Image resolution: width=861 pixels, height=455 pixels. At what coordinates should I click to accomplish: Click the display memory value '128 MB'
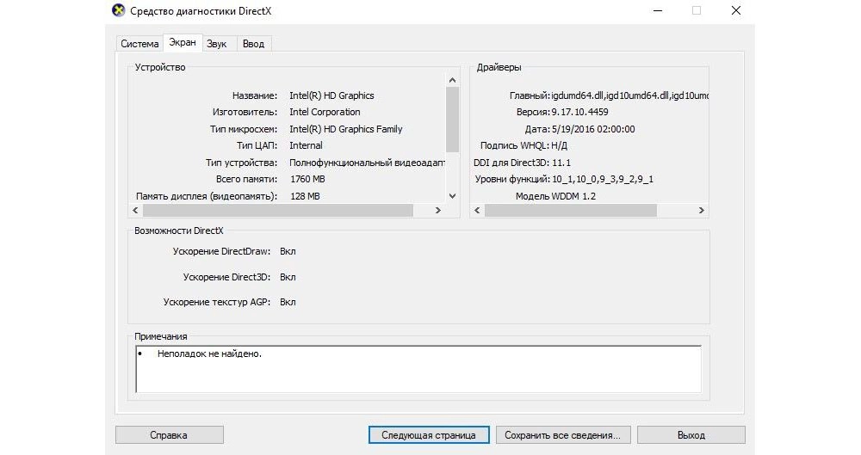[x=305, y=196]
